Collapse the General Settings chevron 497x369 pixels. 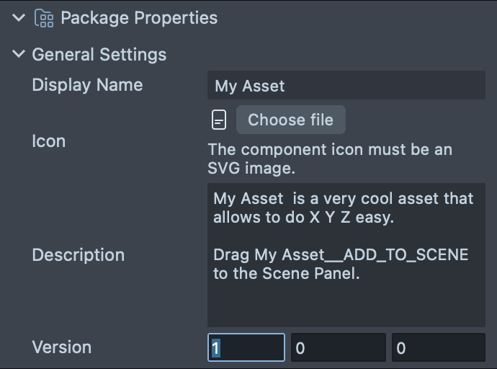coord(19,54)
